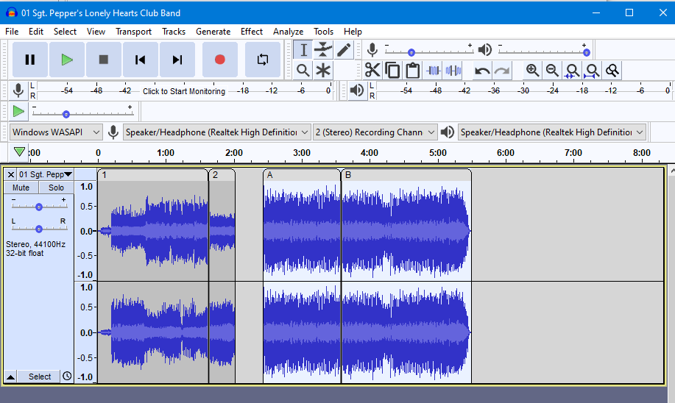Select the clip labeled 2
The height and width of the screenshot is (403, 675).
click(x=222, y=174)
